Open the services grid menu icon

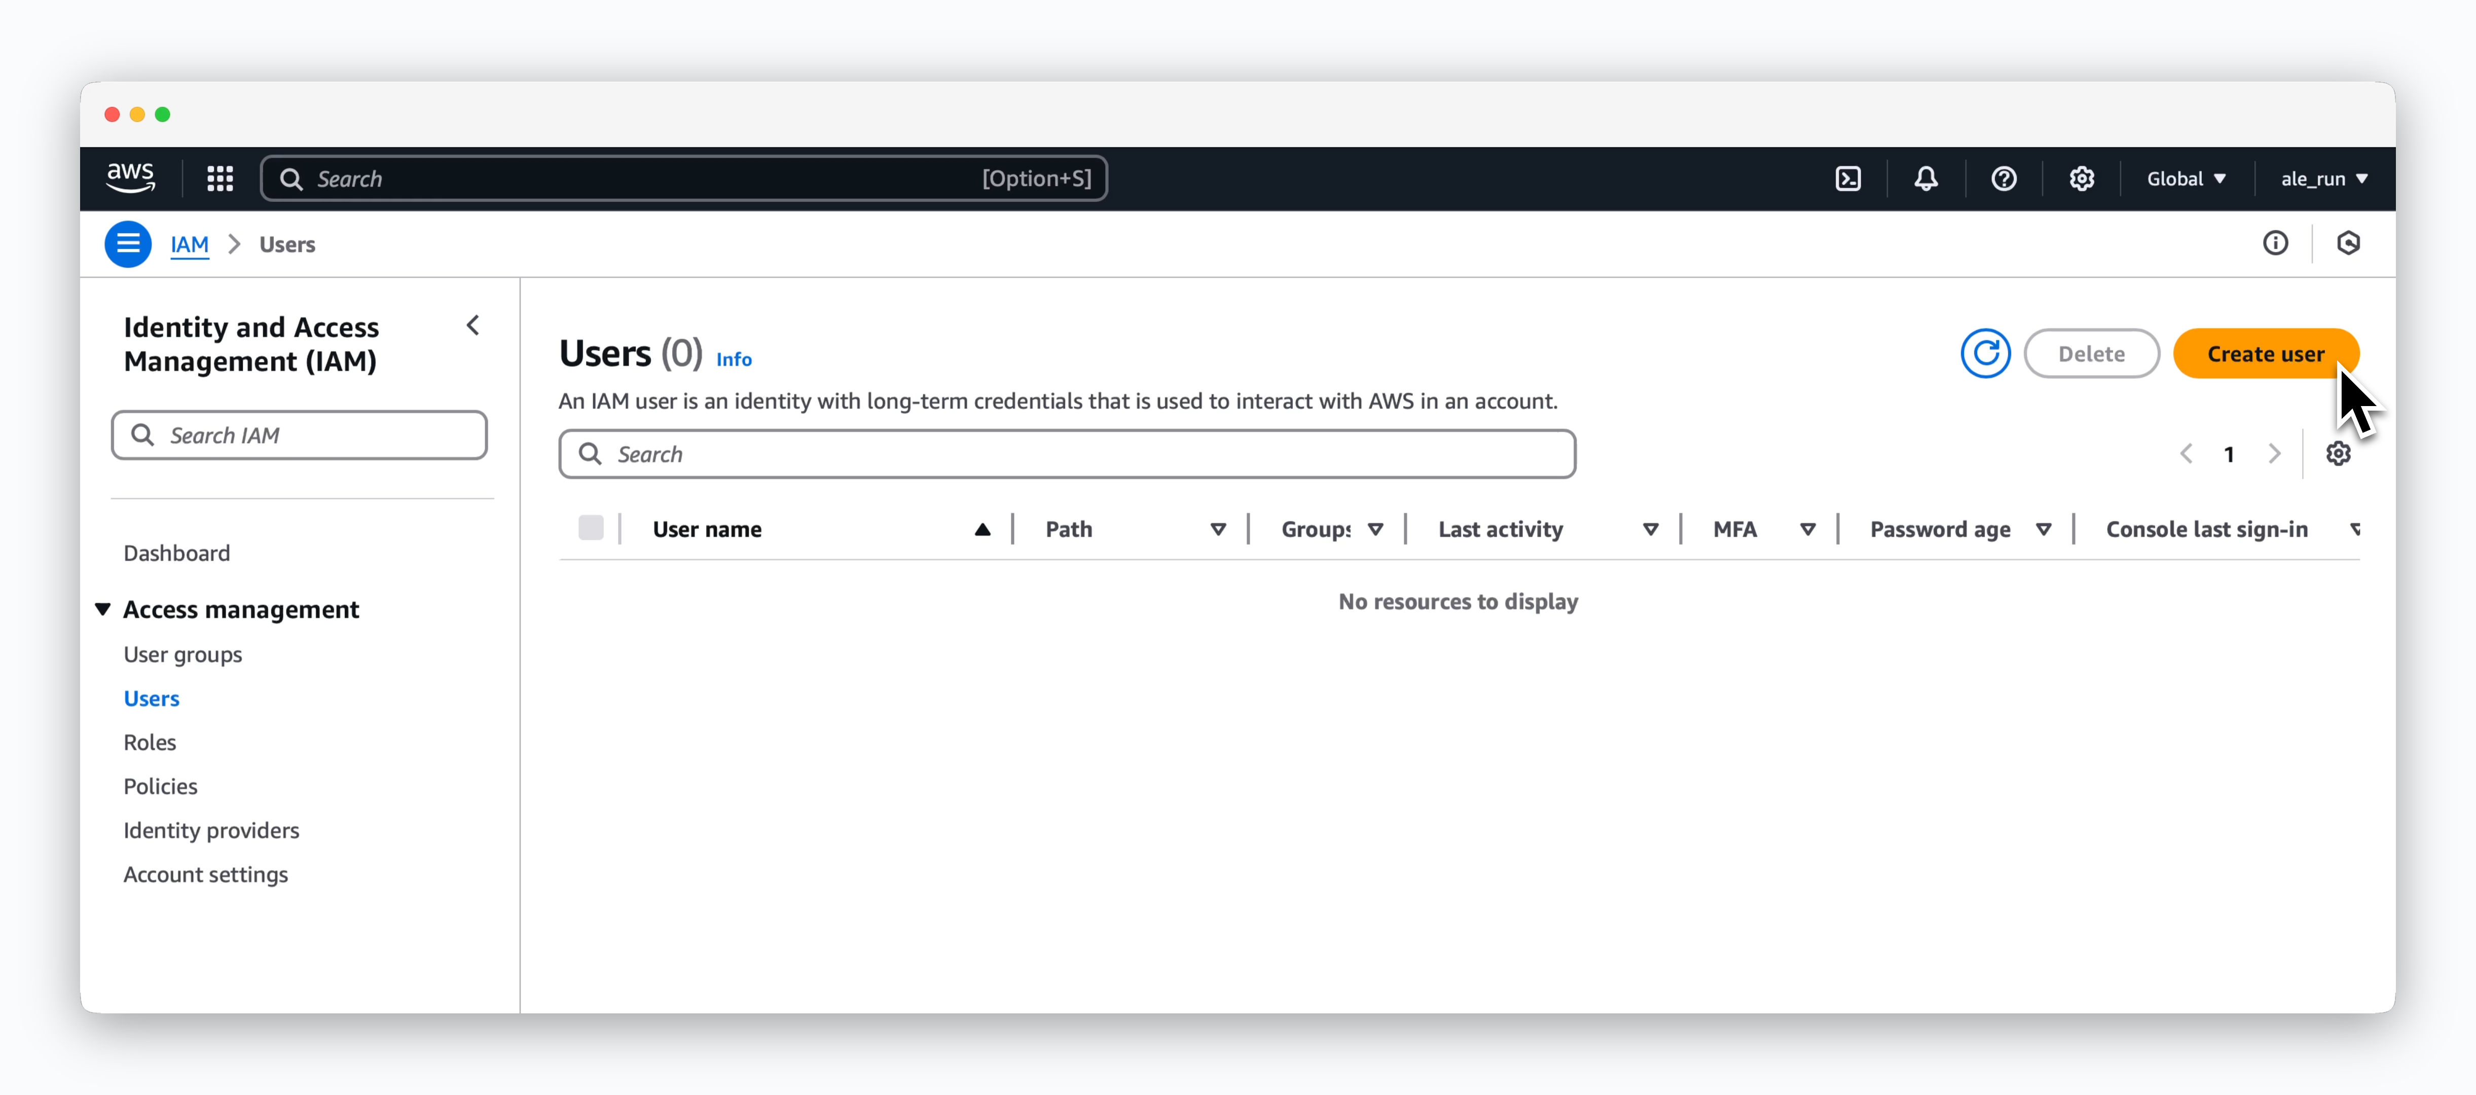[x=220, y=179]
